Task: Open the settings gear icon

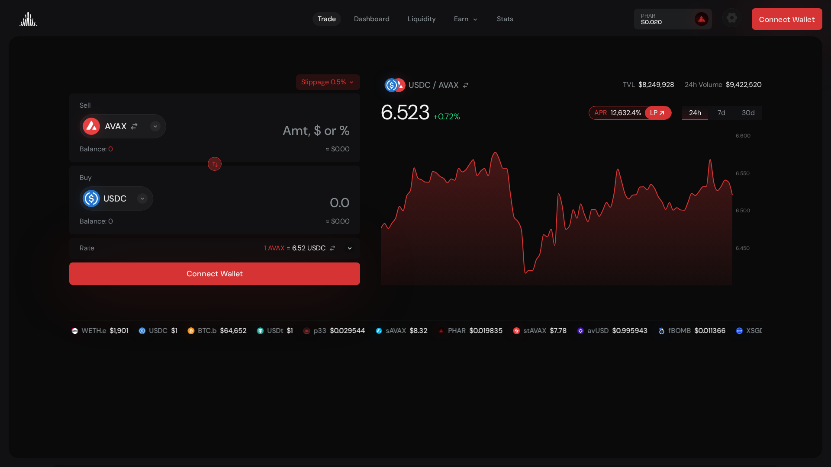Action: 732,18
